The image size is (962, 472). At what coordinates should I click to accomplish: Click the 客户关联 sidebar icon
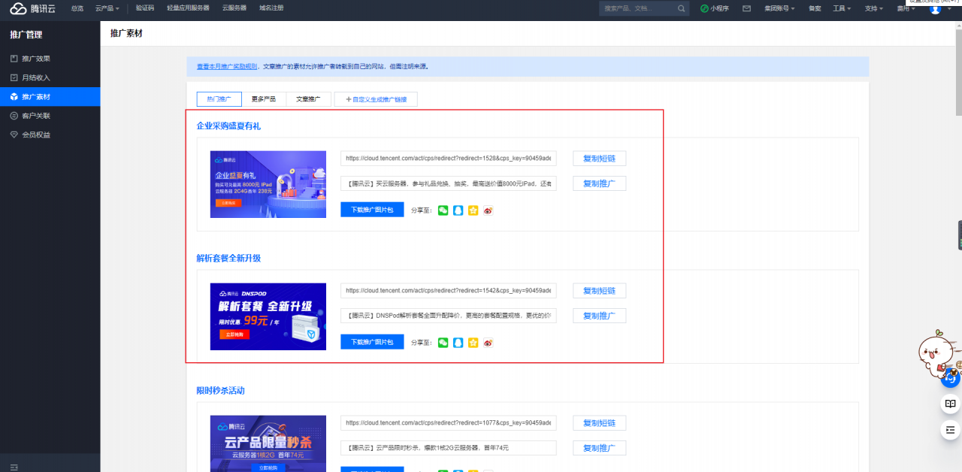tap(14, 116)
